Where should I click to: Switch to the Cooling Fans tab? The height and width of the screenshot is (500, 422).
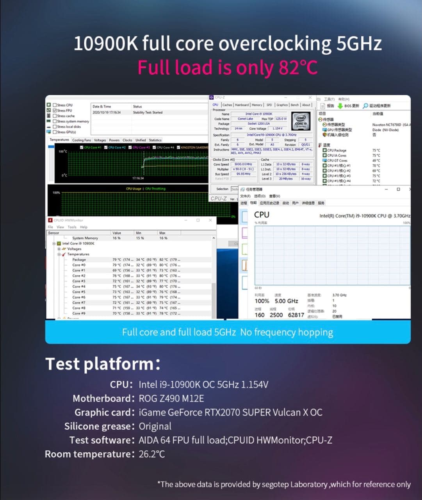(x=82, y=140)
